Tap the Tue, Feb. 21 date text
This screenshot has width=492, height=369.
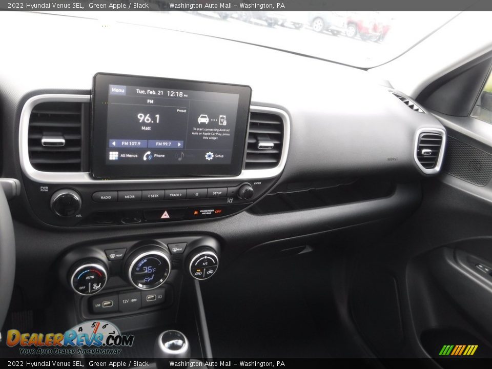pyautogui.click(x=149, y=92)
